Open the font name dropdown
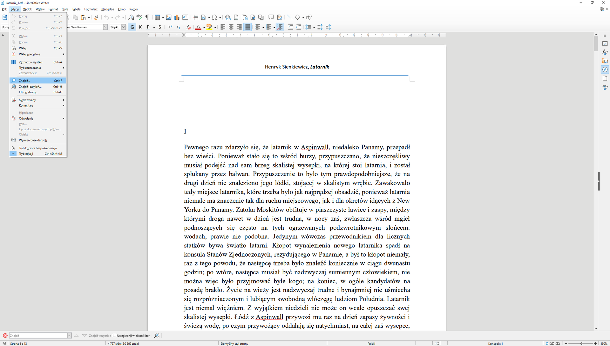The height and width of the screenshot is (346, 610). pos(105,27)
